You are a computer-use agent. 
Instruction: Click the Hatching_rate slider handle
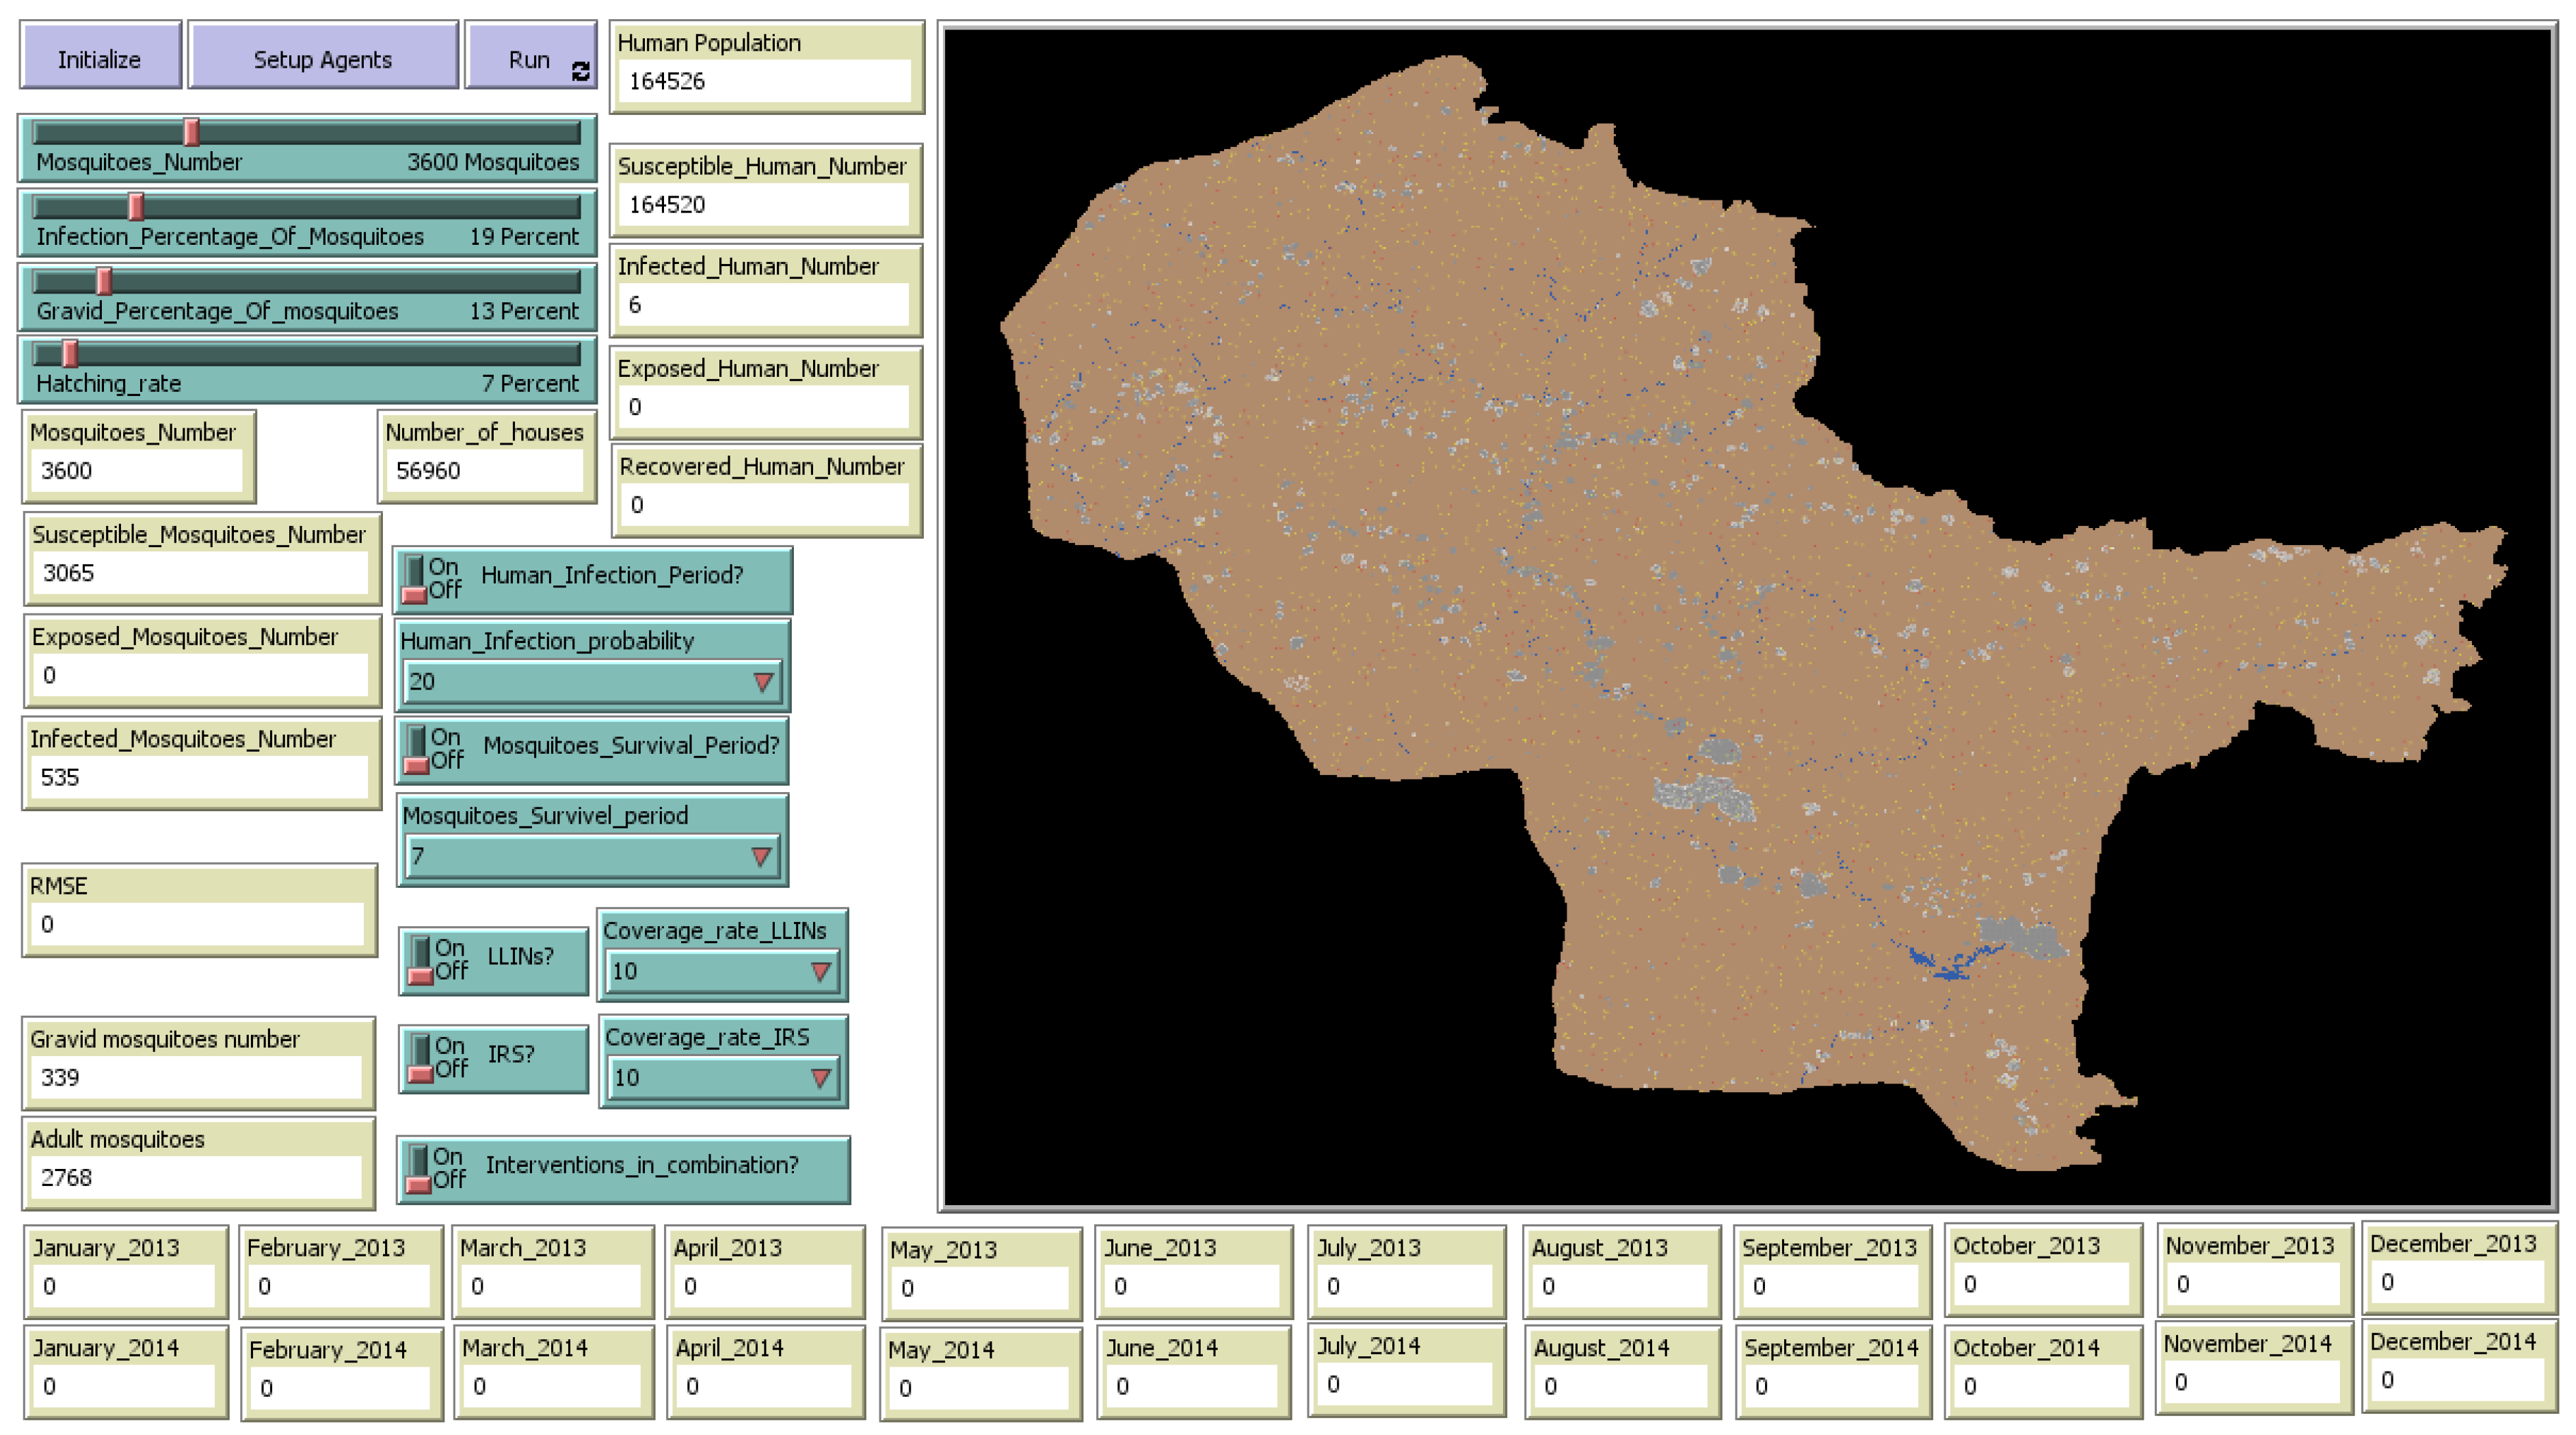tap(70, 354)
